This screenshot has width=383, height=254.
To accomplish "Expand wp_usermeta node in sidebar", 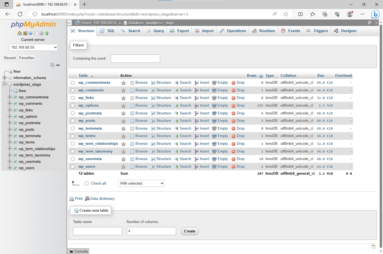I will [10, 161].
